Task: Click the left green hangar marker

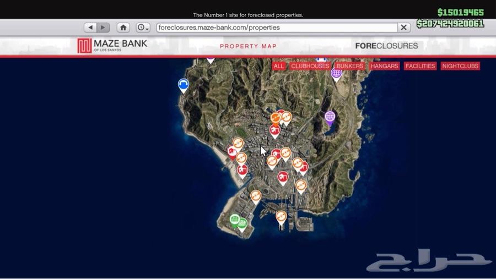Action: pyautogui.click(x=235, y=220)
